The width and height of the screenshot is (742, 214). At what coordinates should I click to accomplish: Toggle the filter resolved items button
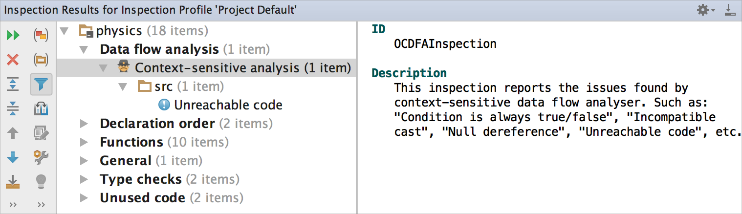(41, 84)
